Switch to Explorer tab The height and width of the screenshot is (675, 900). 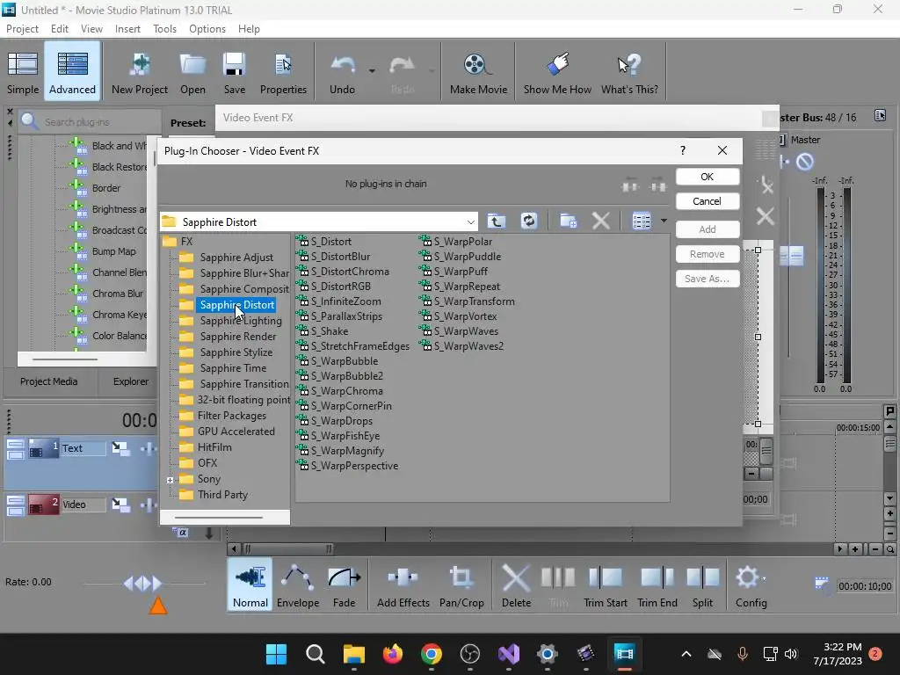(x=130, y=381)
